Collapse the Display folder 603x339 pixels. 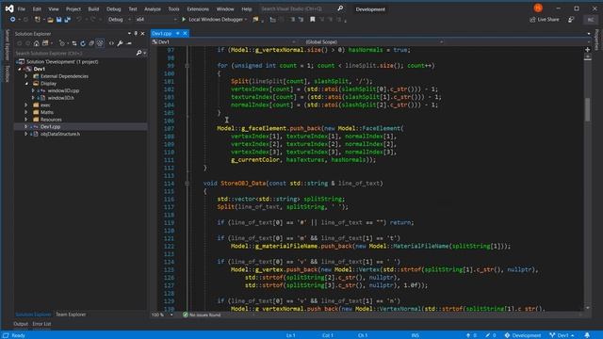[x=26, y=84]
